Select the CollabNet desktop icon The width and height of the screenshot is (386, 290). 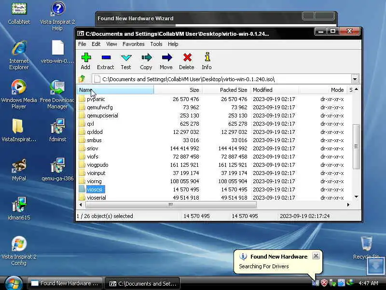19,13
